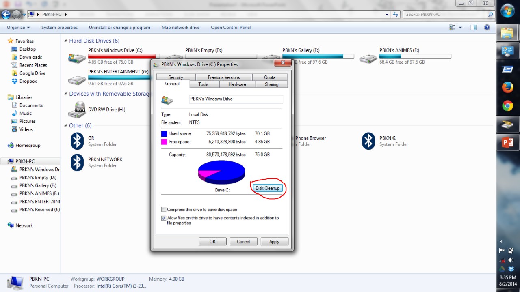
Task: Switch to PowerPoint in the taskbar
Action: tap(507, 142)
